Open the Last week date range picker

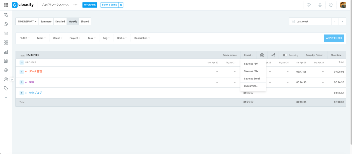coord(310,21)
